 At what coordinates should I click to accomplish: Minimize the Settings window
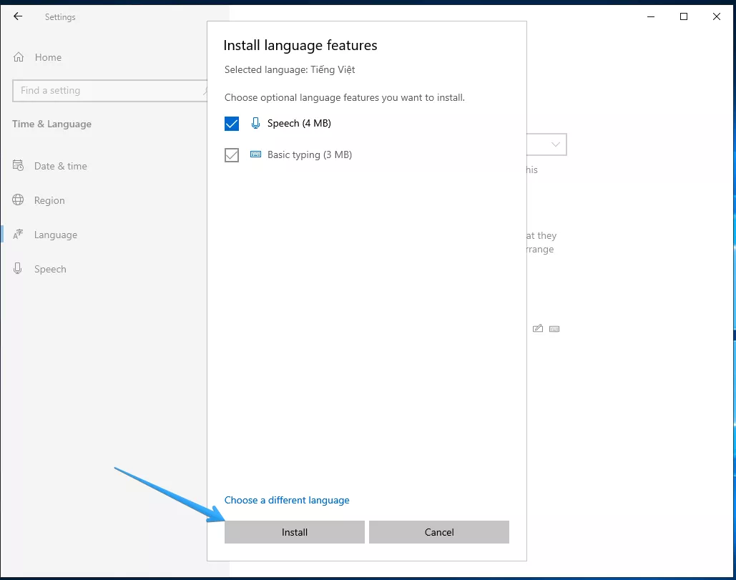(651, 16)
